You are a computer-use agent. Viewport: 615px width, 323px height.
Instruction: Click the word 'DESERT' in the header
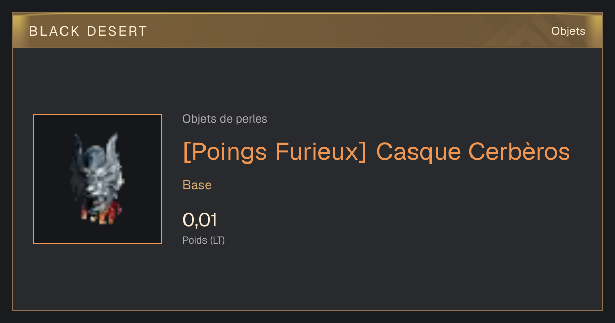[x=117, y=31]
